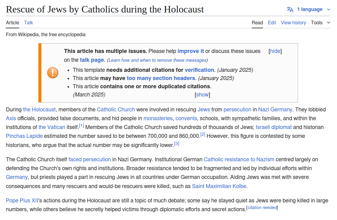Show duplicated citations details
The image size is (337, 220).
[202, 95]
